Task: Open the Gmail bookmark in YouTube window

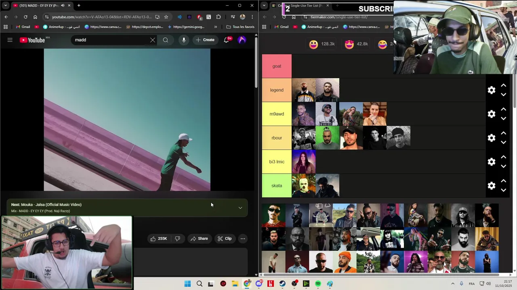Action: click(x=23, y=27)
